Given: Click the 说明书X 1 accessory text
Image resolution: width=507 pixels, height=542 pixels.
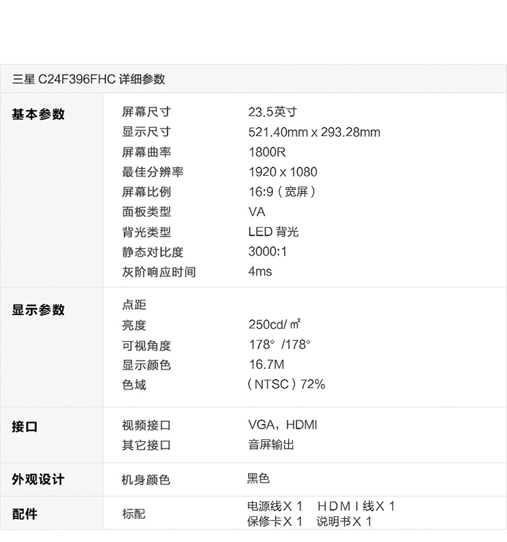Looking at the screenshot, I should tap(345, 521).
